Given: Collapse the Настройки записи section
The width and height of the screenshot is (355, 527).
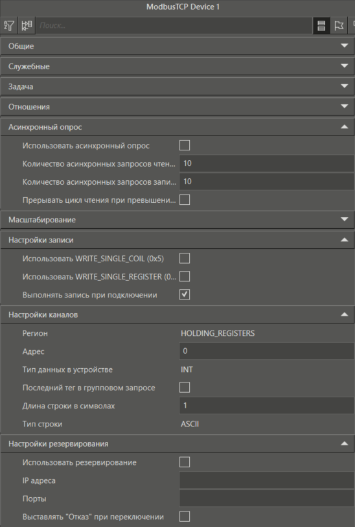Looking at the screenshot, I should [x=177, y=240].
